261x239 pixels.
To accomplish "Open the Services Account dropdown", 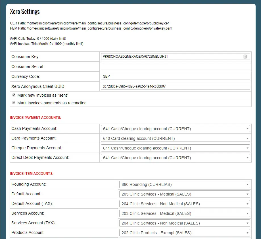I will (x=185, y=213).
